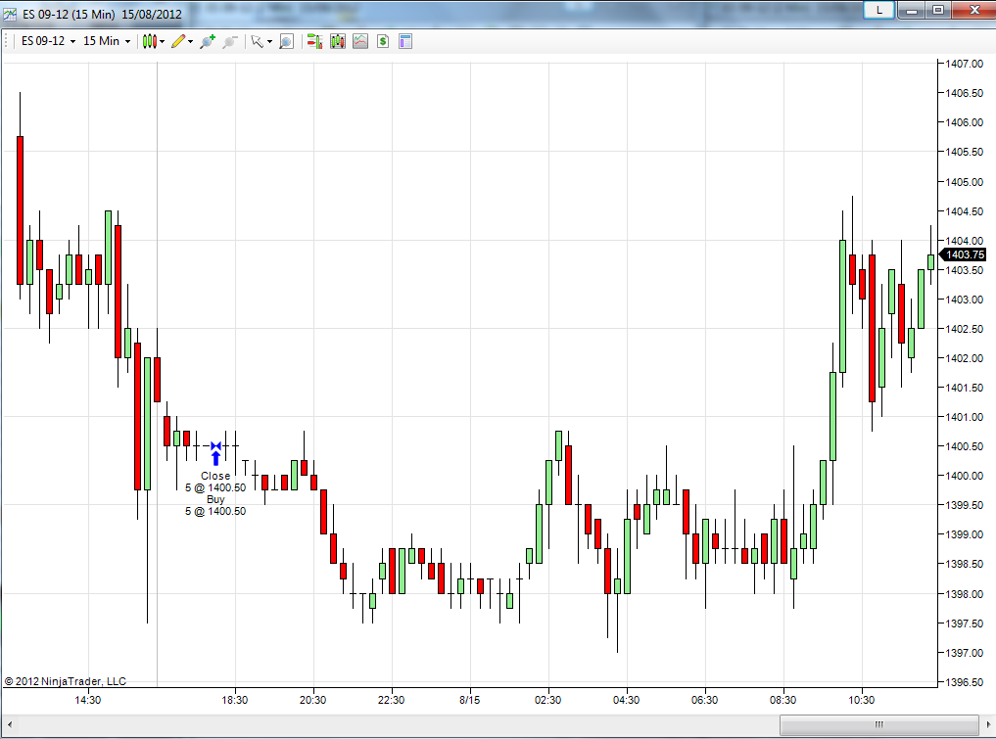This screenshot has height=739, width=996.
Task: Expand the chart style dropdown arrow
Action: (162, 42)
